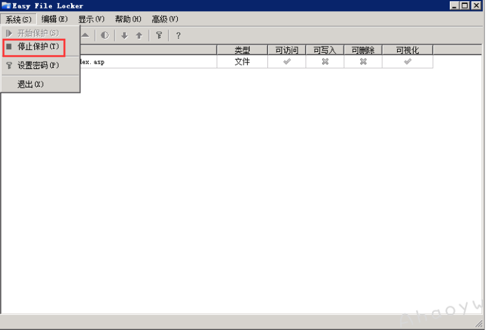This screenshot has height=330, width=486.
Task: Click the key icon in the toolbar
Action: point(159,35)
